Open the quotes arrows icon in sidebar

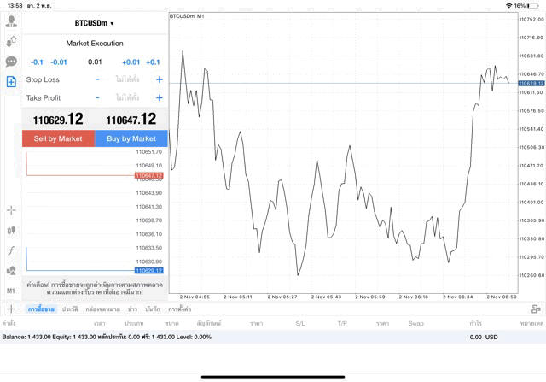[x=11, y=41]
